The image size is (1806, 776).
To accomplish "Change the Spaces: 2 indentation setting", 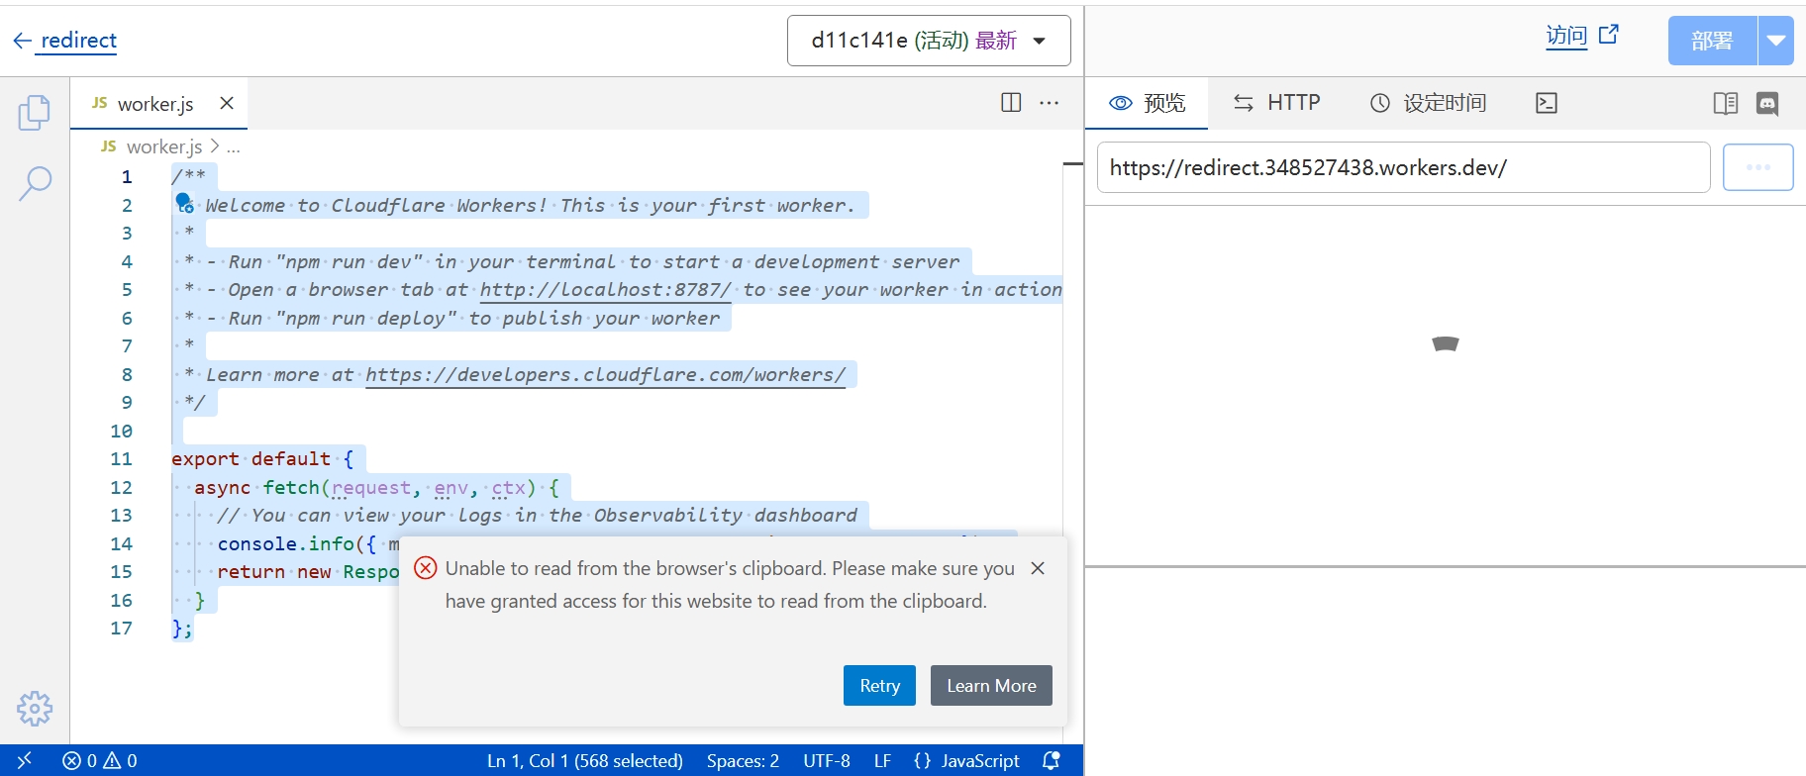I will click(743, 760).
